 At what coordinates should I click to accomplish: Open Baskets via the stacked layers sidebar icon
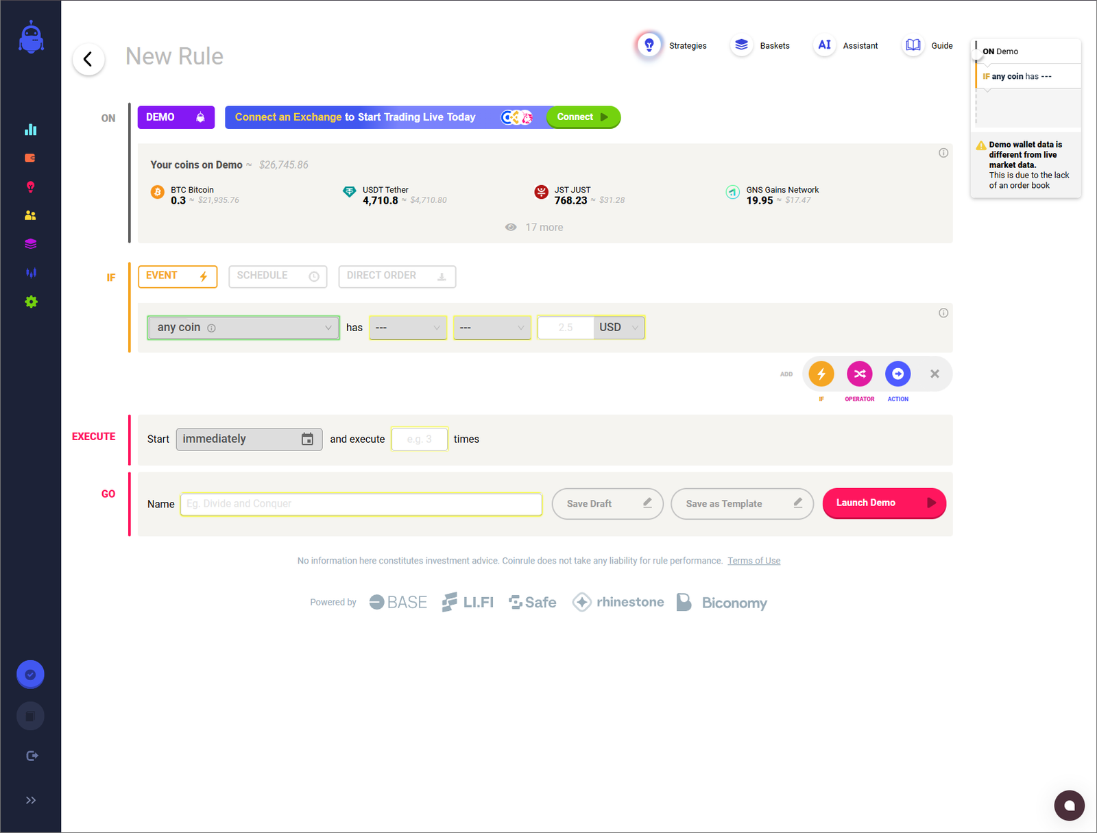(x=30, y=243)
